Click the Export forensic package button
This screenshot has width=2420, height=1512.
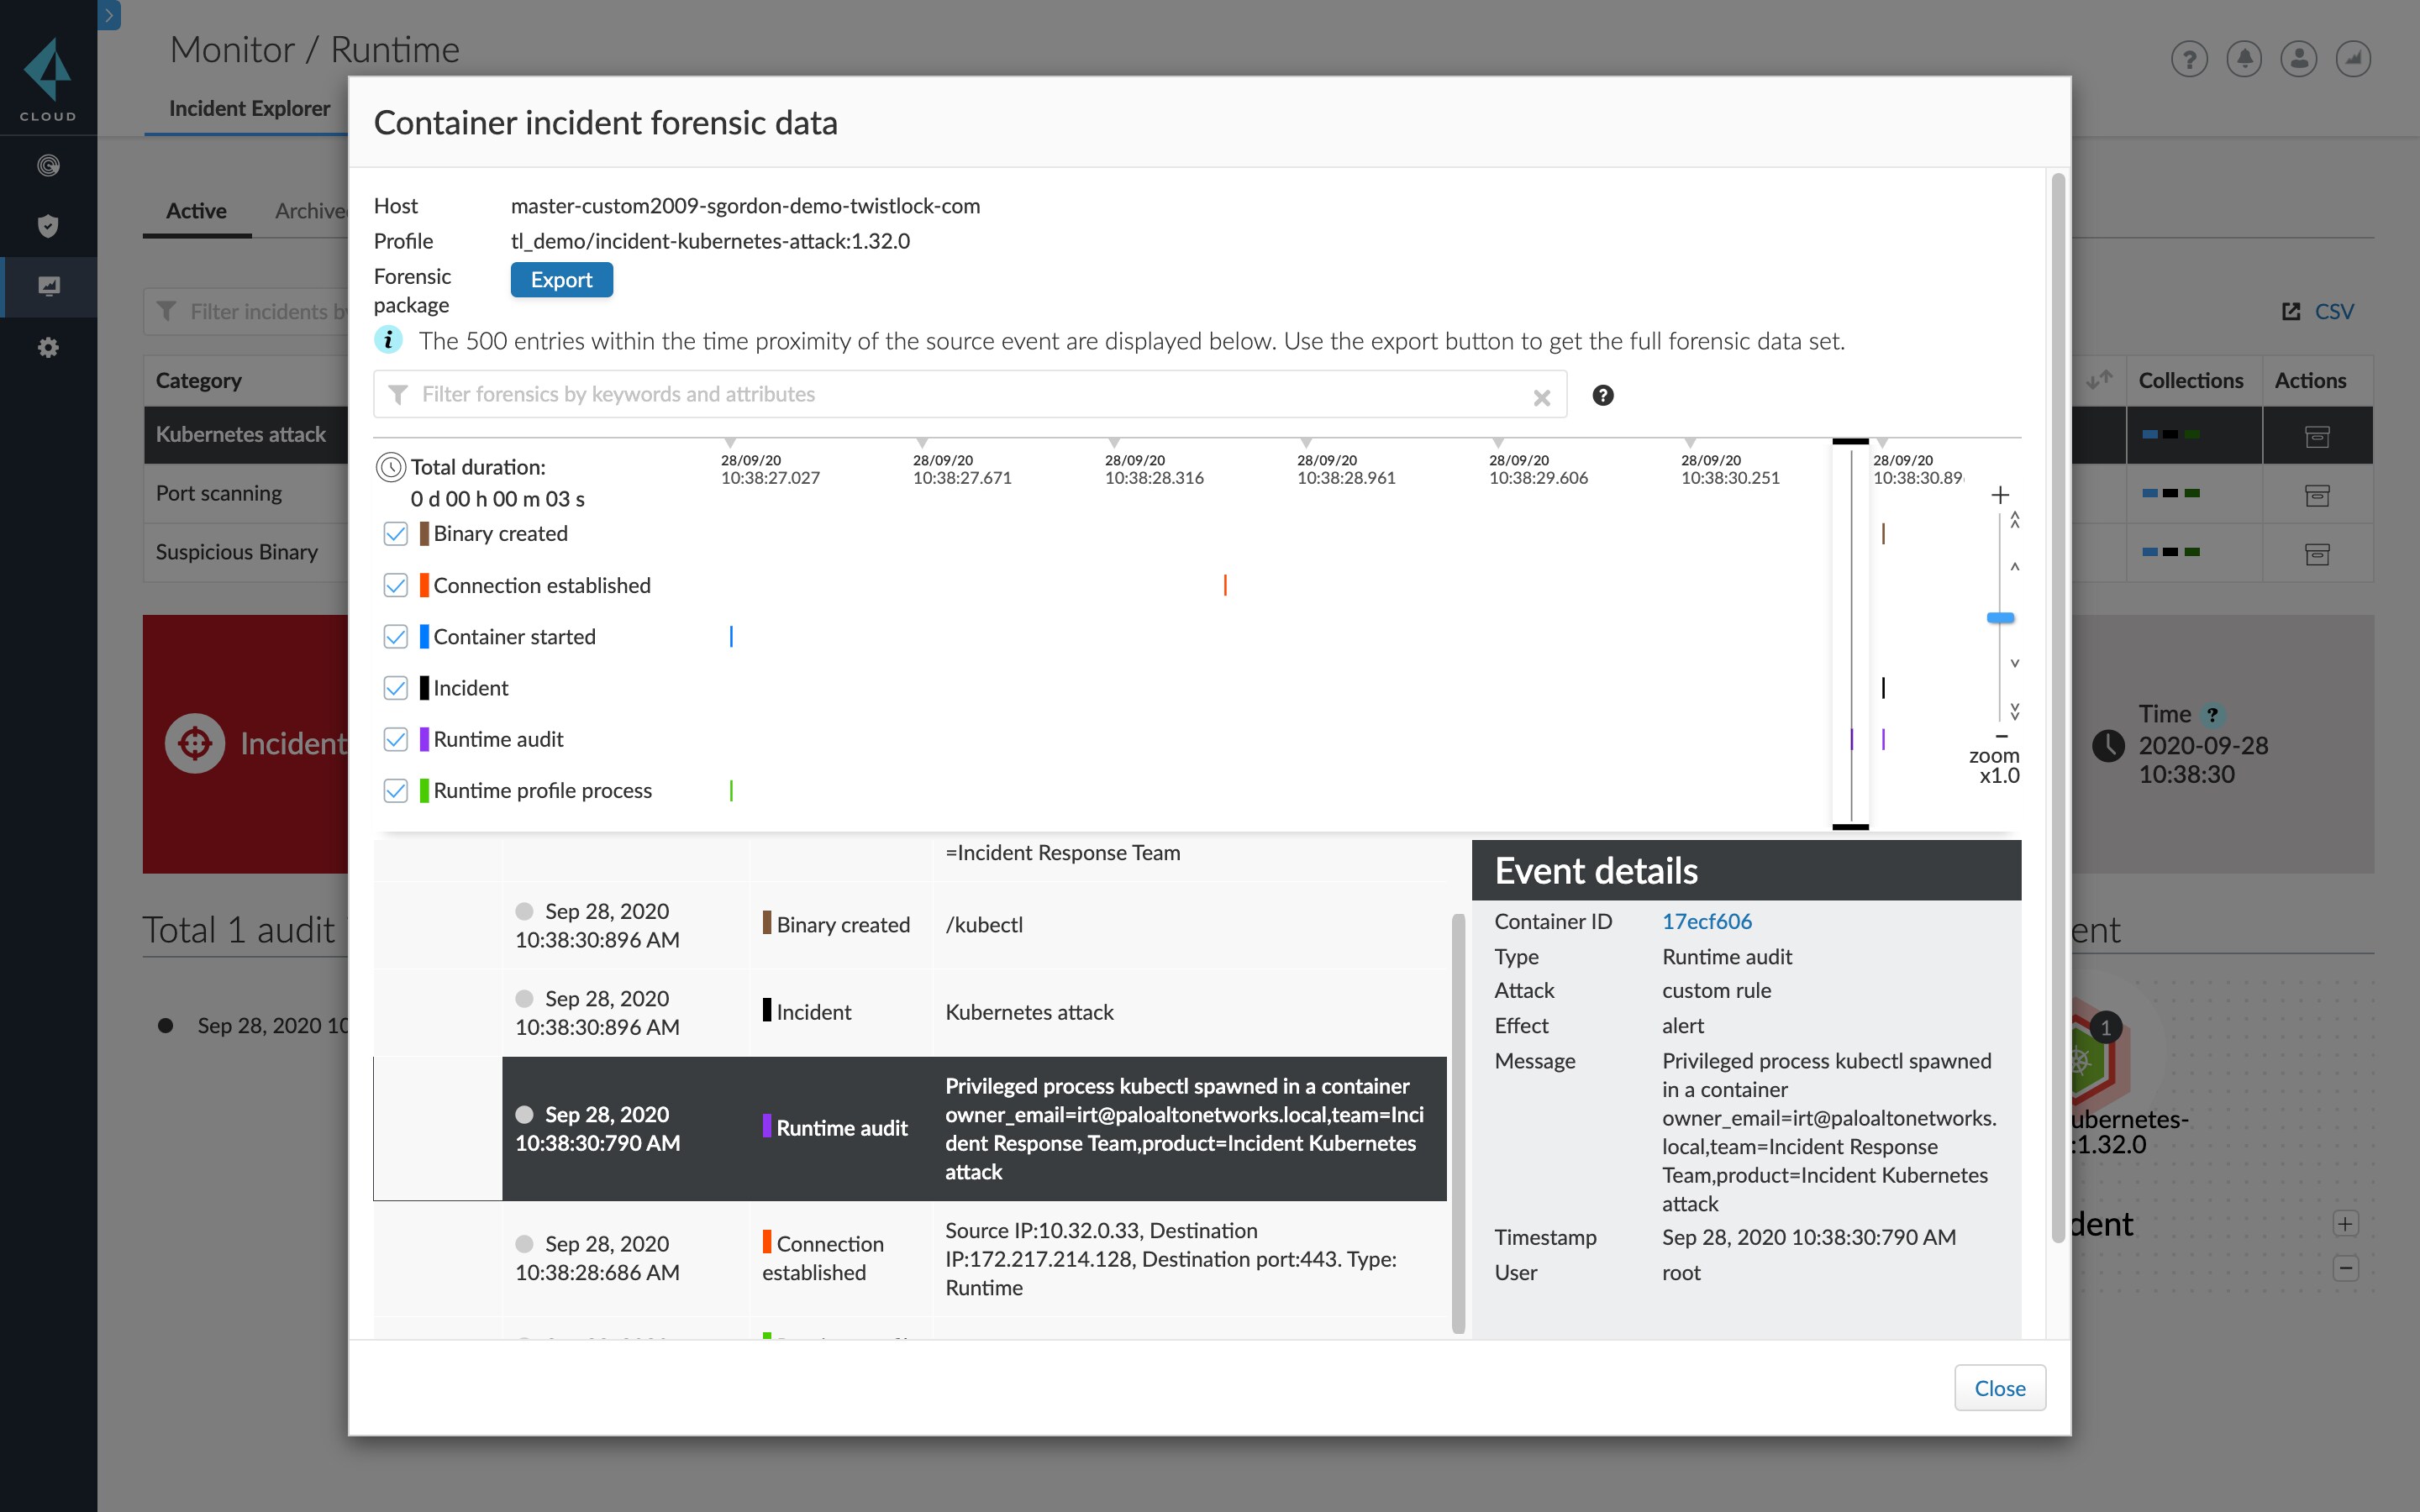[x=561, y=280]
